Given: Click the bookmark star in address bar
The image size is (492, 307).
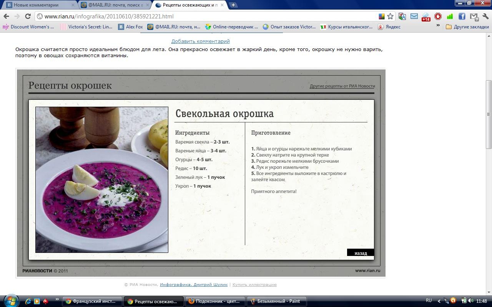Looking at the screenshot, I should [391, 17].
